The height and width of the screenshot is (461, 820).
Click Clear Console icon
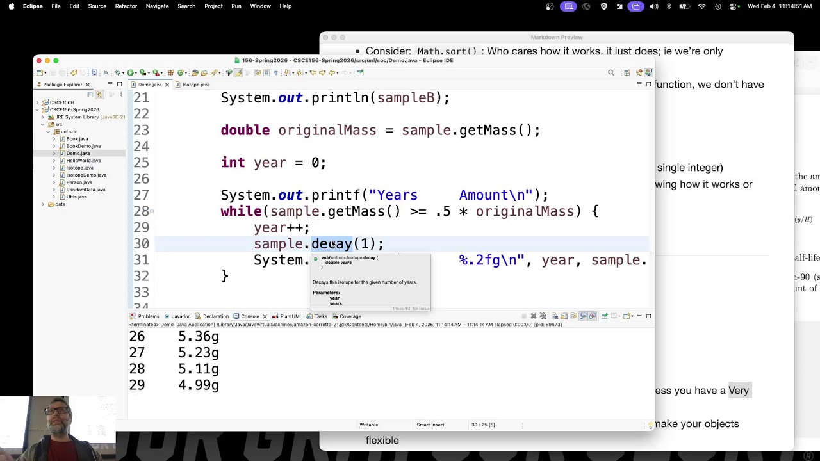pos(555,316)
